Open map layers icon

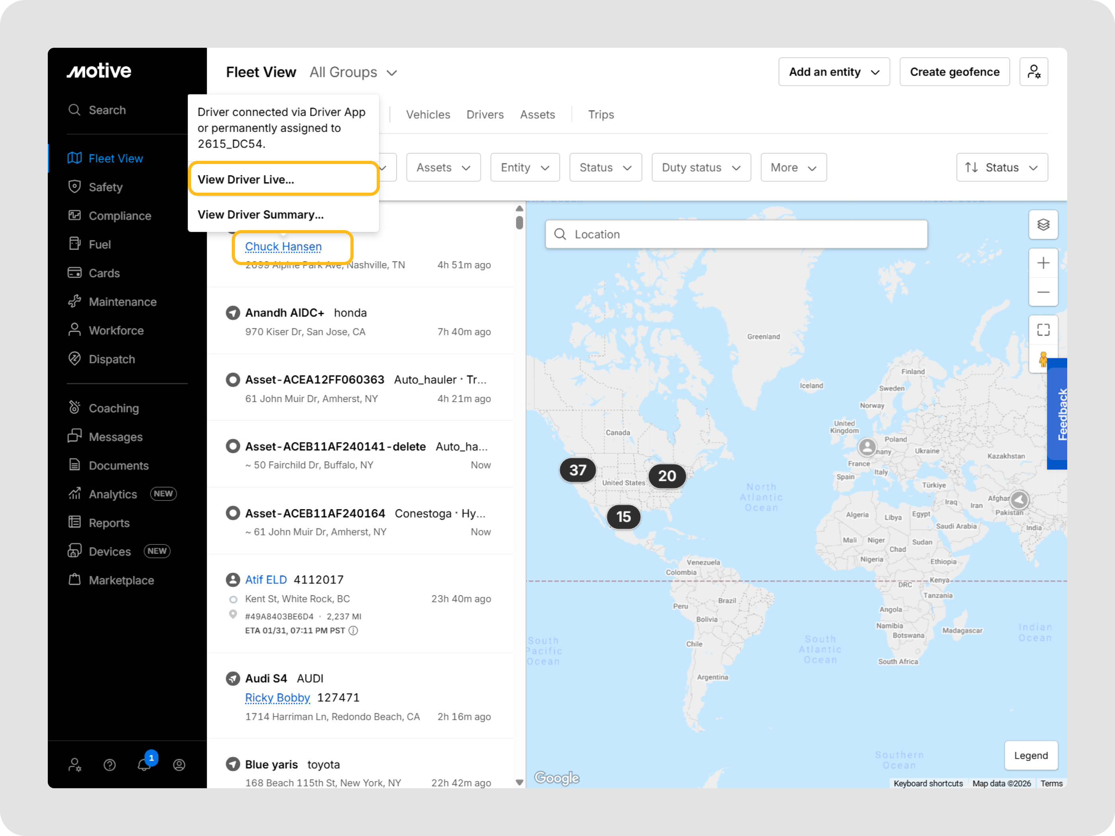point(1043,225)
